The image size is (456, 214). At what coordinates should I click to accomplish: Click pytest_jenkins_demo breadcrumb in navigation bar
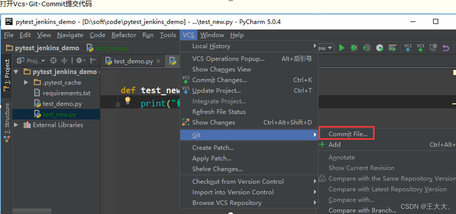pyautogui.click(x=43, y=48)
